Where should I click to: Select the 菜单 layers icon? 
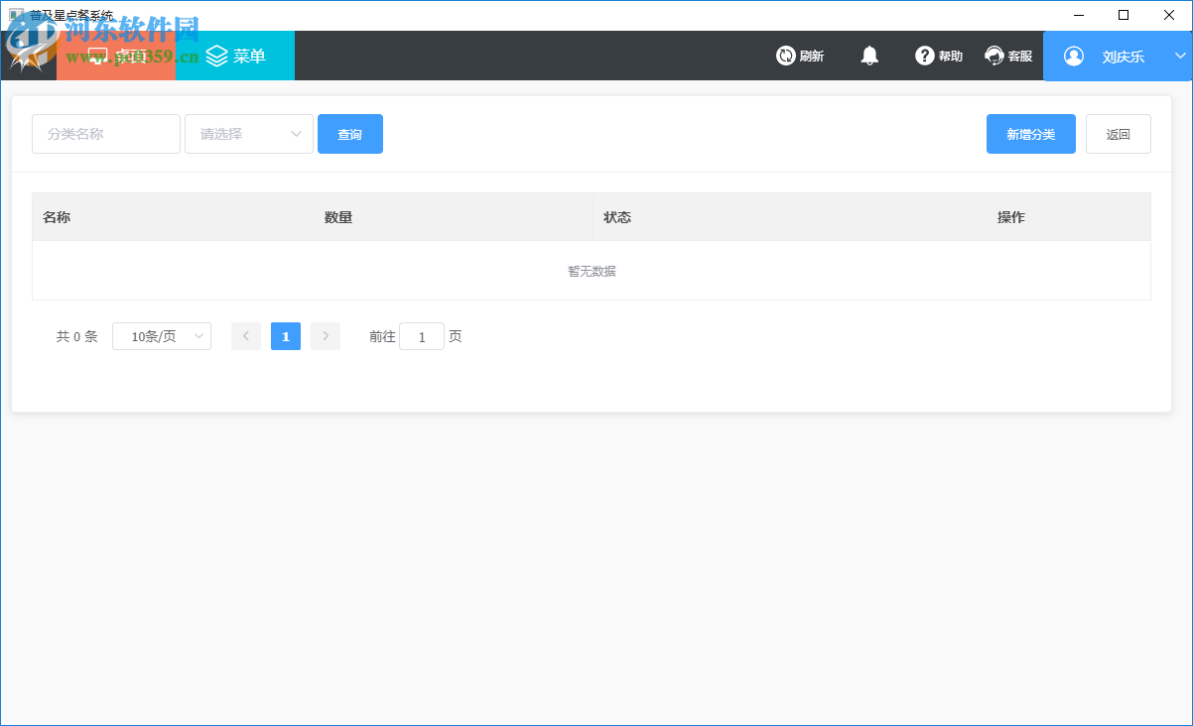pyautogui.click(x=216, y=56)
